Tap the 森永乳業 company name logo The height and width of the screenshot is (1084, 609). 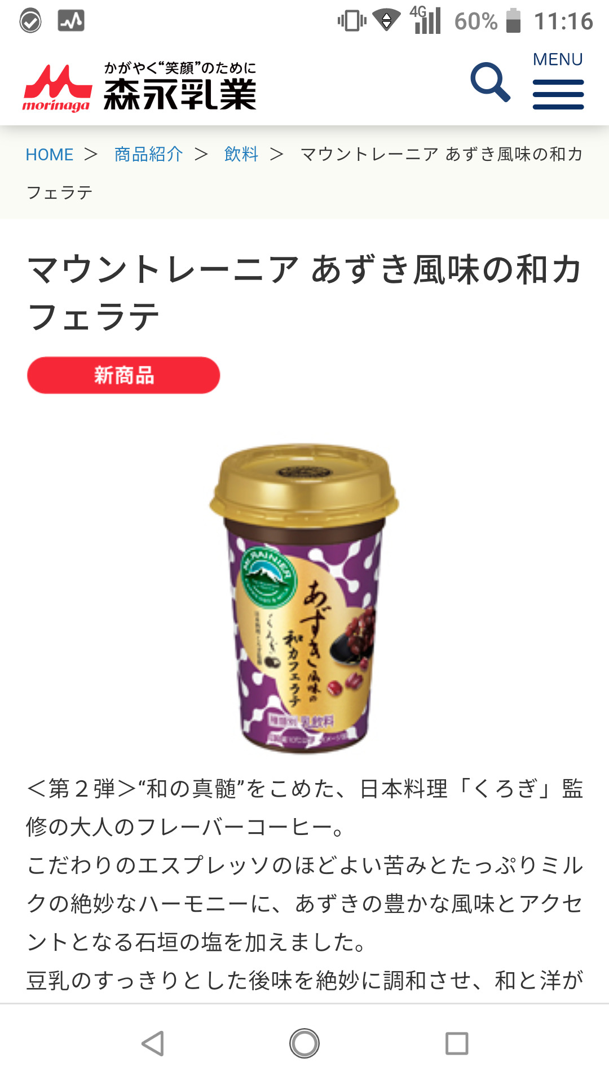[x=180, y=86]
